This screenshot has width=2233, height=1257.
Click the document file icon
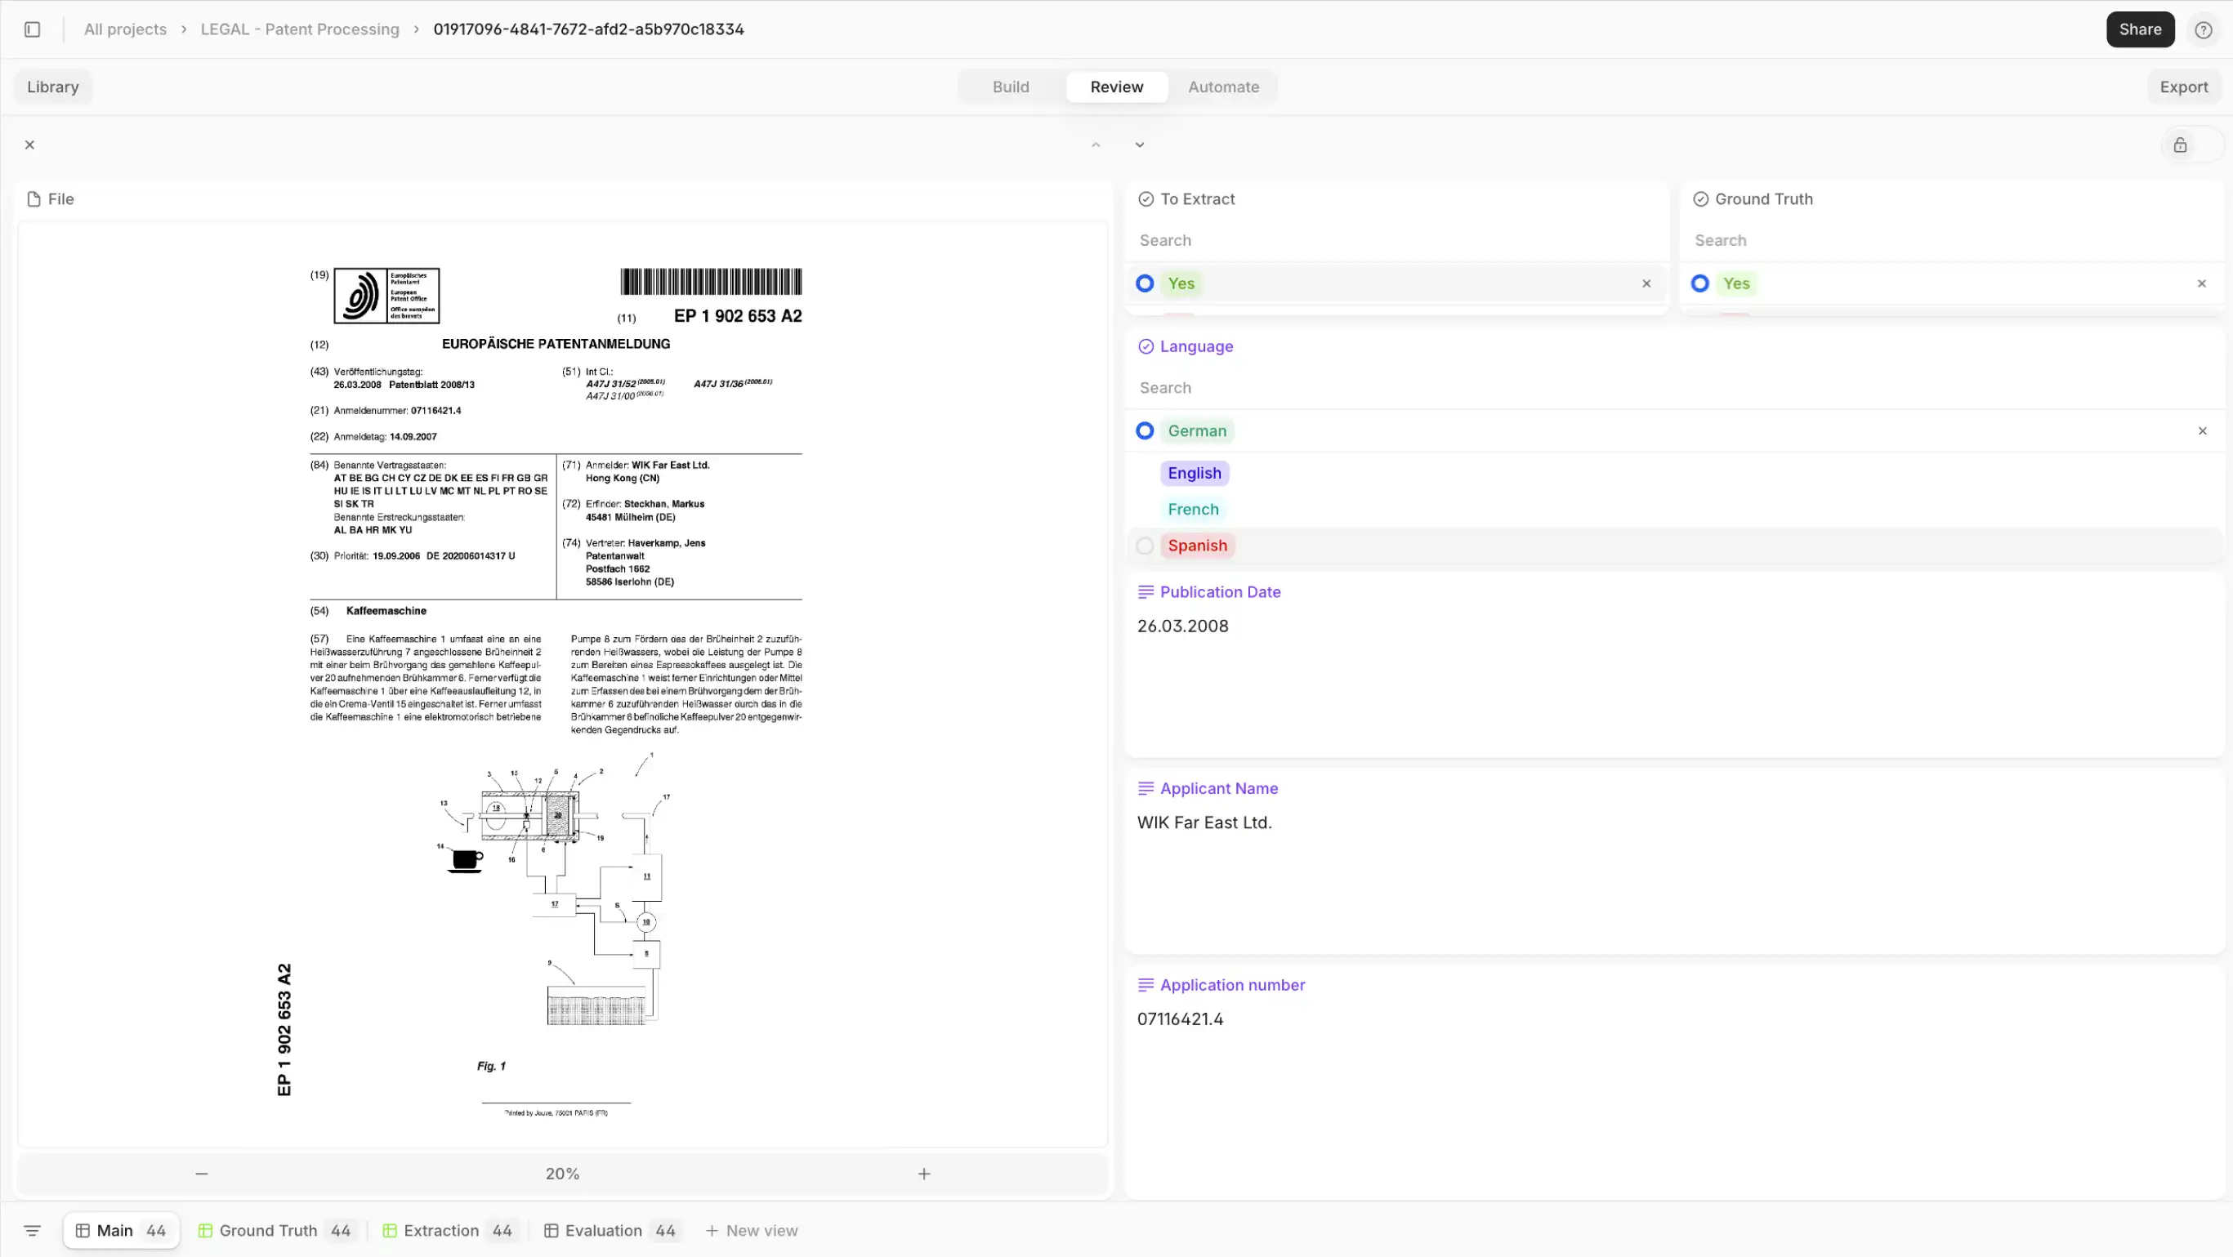click(x=33, y=198)
